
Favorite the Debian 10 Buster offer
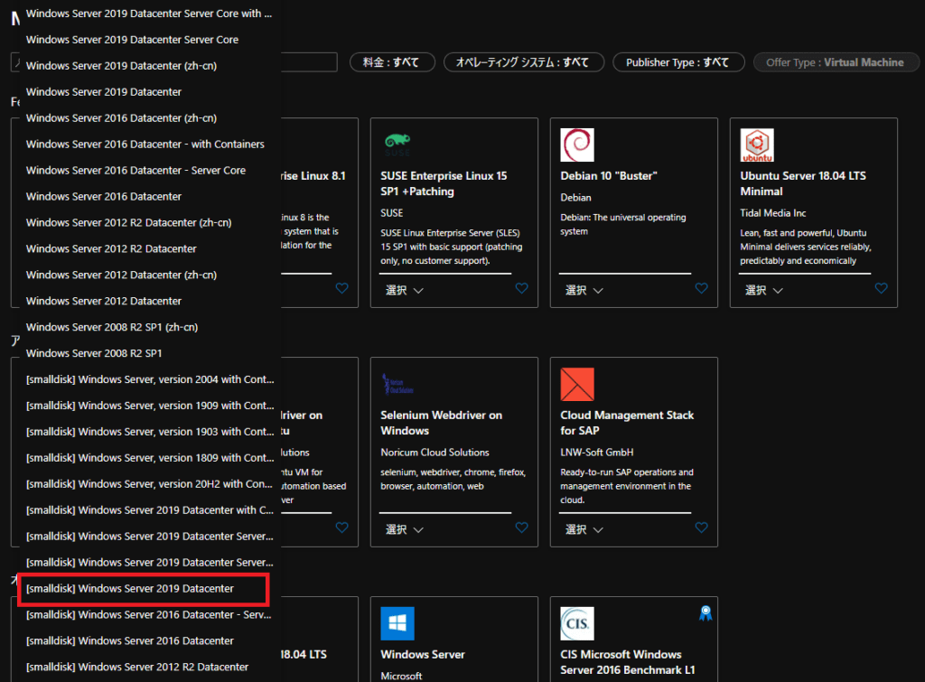click(702, 288)
